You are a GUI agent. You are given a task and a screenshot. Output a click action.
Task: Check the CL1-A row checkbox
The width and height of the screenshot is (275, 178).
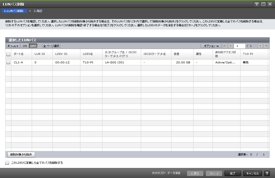pyautogui.click(x=8, y=62)
